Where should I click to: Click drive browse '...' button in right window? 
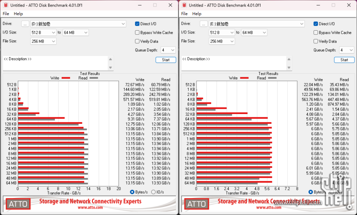click(x=203, y=24)
